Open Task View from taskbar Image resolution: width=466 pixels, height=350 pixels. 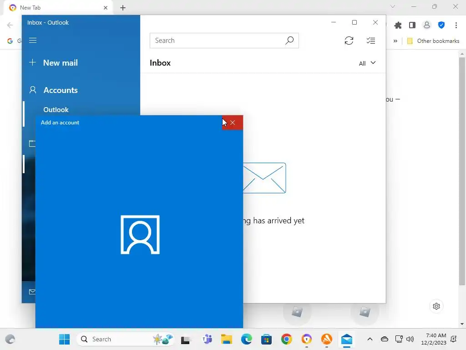point(186,339)
